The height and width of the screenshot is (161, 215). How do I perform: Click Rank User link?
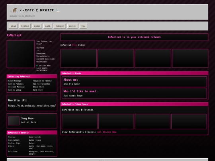(38, 90)
